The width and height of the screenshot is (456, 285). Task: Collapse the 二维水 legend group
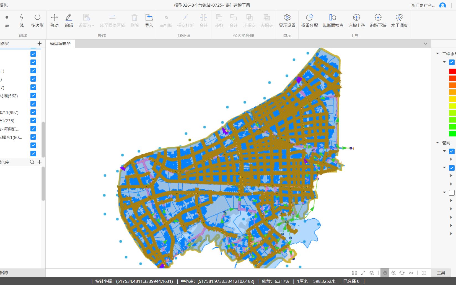click(x=437, y=54)
